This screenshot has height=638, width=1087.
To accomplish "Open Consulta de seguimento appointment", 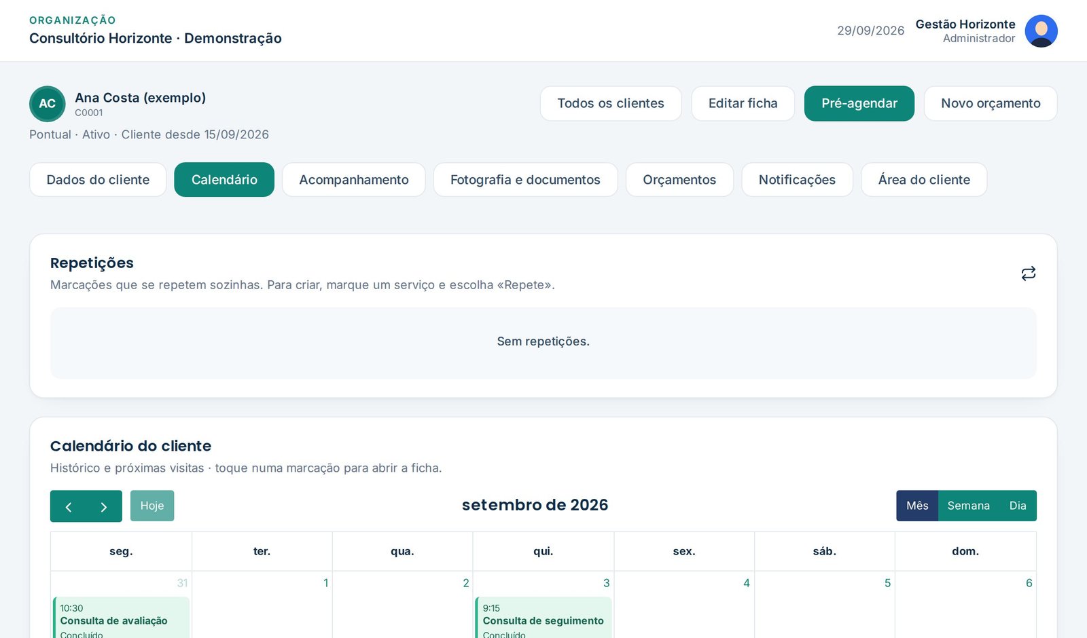I will tap(543, 618).
